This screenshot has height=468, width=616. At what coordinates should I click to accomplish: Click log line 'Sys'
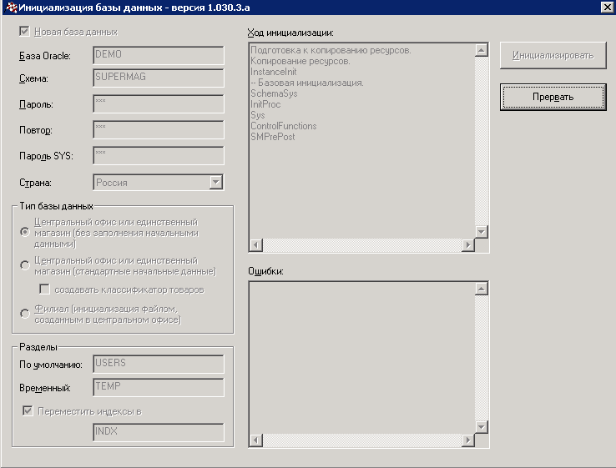click(x=258, y=115)
